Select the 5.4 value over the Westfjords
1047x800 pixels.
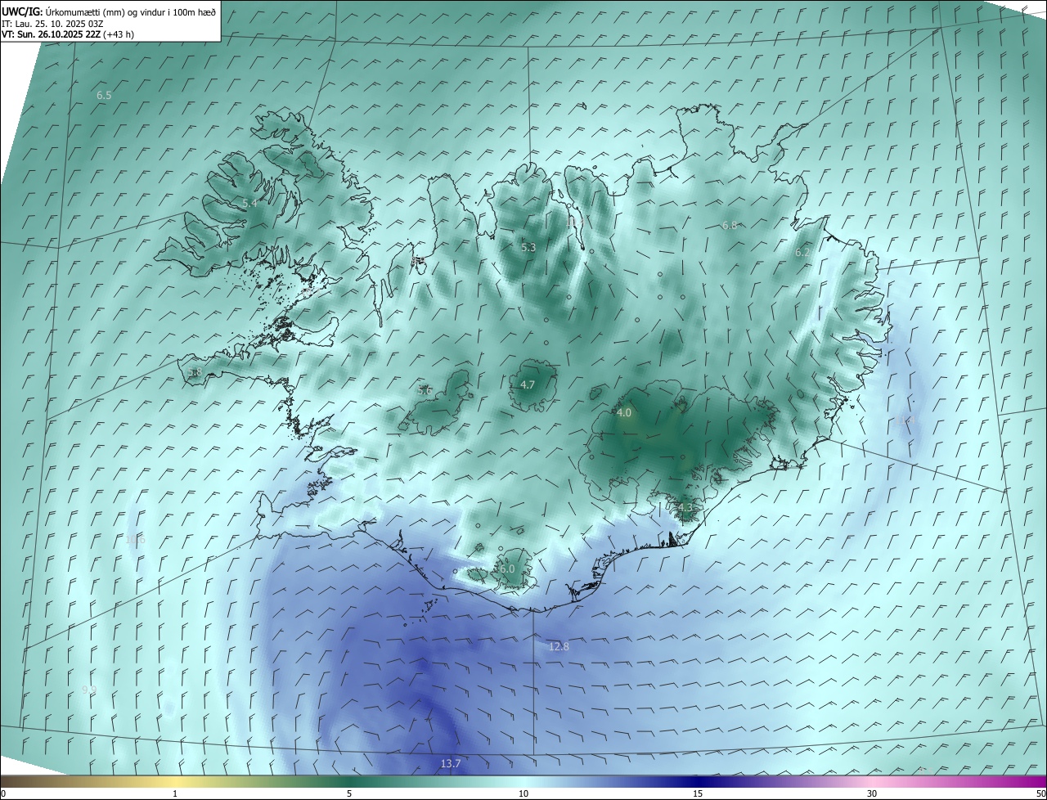tap(249, 203)
